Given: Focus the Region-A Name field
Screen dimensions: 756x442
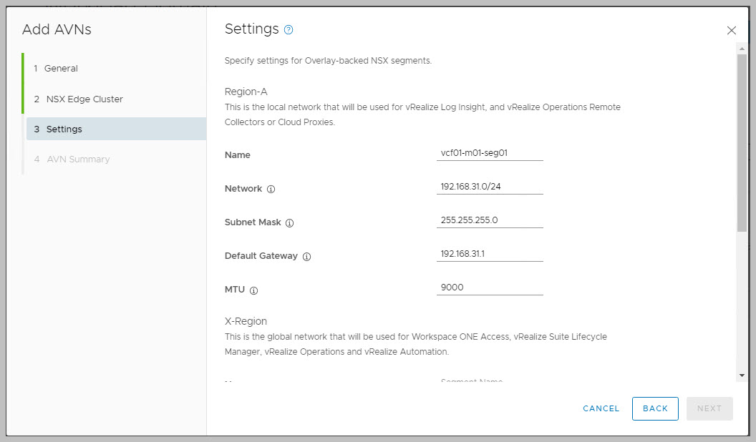Looking at the screenshot, I should [x=490, y=153].
